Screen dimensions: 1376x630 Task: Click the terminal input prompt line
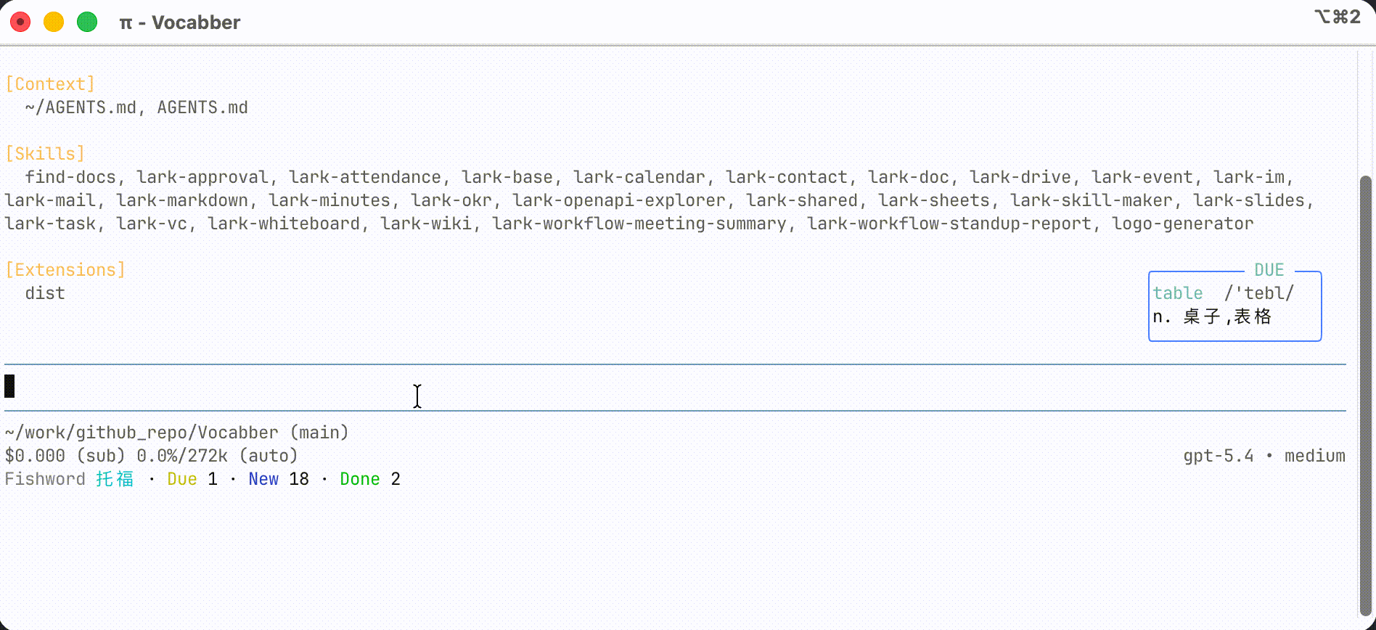tap(675, 387)
